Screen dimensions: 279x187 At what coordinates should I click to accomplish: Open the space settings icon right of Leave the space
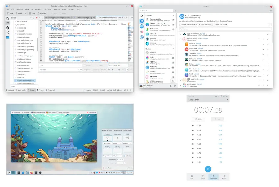pyautogui.click(x=270, y=25)
